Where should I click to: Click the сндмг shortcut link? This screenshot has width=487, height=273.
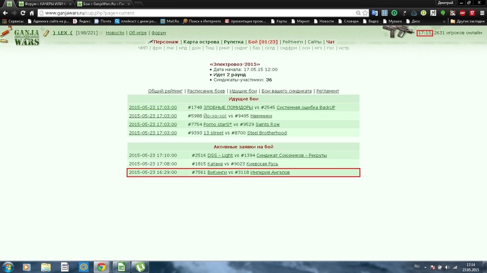tap(241, 48)
